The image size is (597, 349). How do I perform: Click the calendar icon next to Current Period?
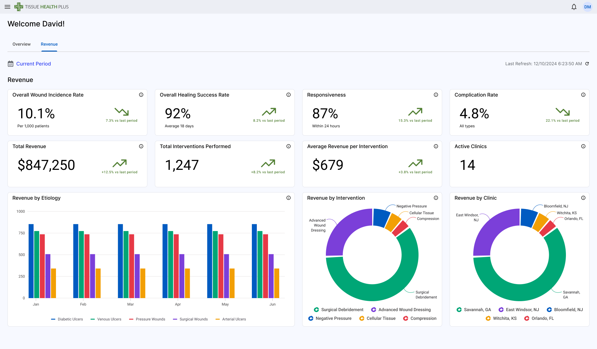[11, 64]
